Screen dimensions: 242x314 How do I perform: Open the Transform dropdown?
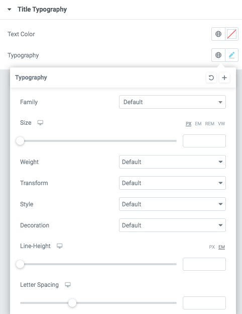coord(172,183)
